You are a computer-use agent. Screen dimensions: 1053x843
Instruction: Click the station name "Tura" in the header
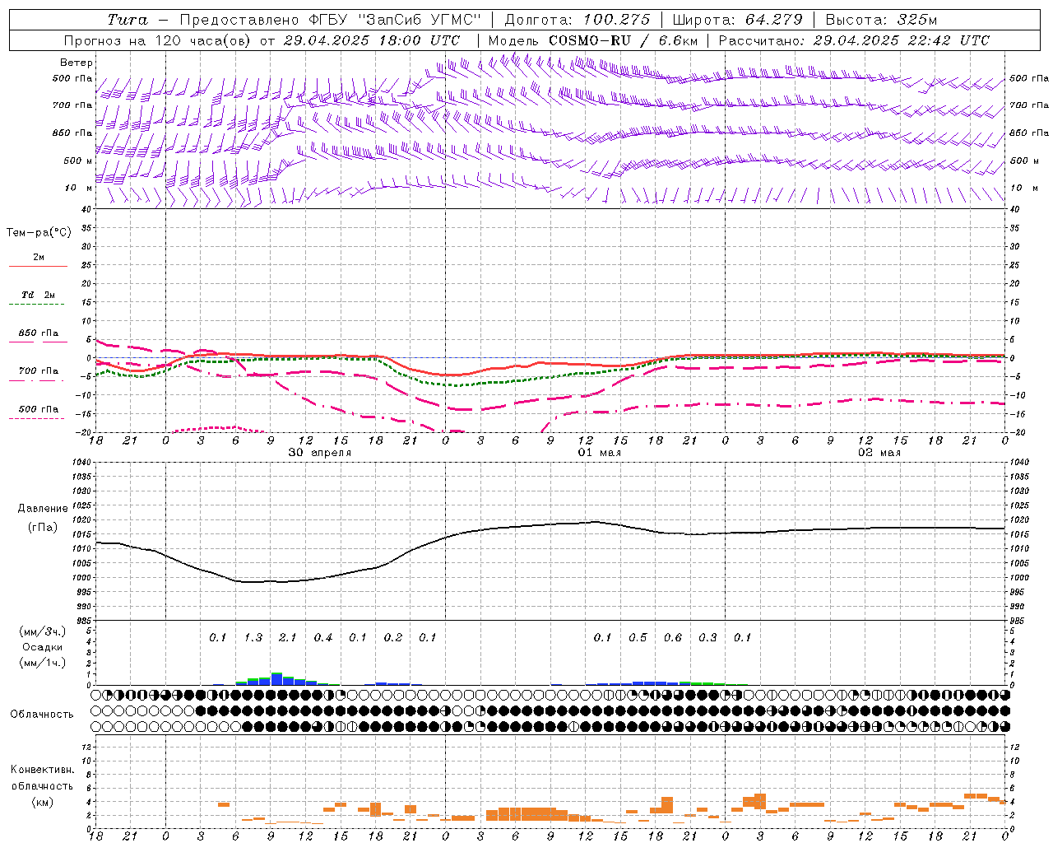click(128, 20)
